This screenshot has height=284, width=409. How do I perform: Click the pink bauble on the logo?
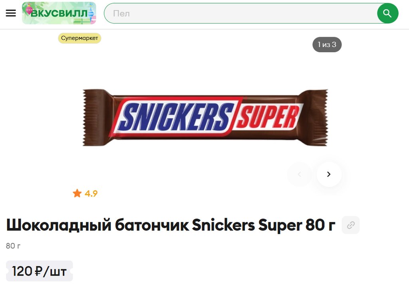coord(29,10)
